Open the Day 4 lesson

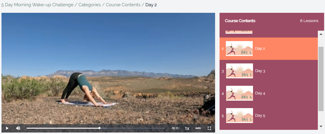point(269,93)
